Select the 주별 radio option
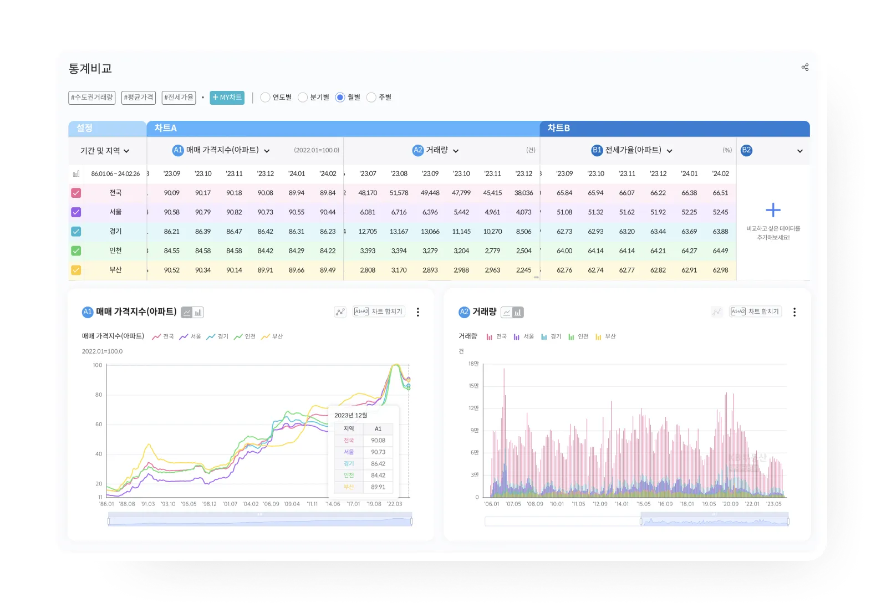The width and height of the screenshot is (876, 603). (x=371, y=98)
